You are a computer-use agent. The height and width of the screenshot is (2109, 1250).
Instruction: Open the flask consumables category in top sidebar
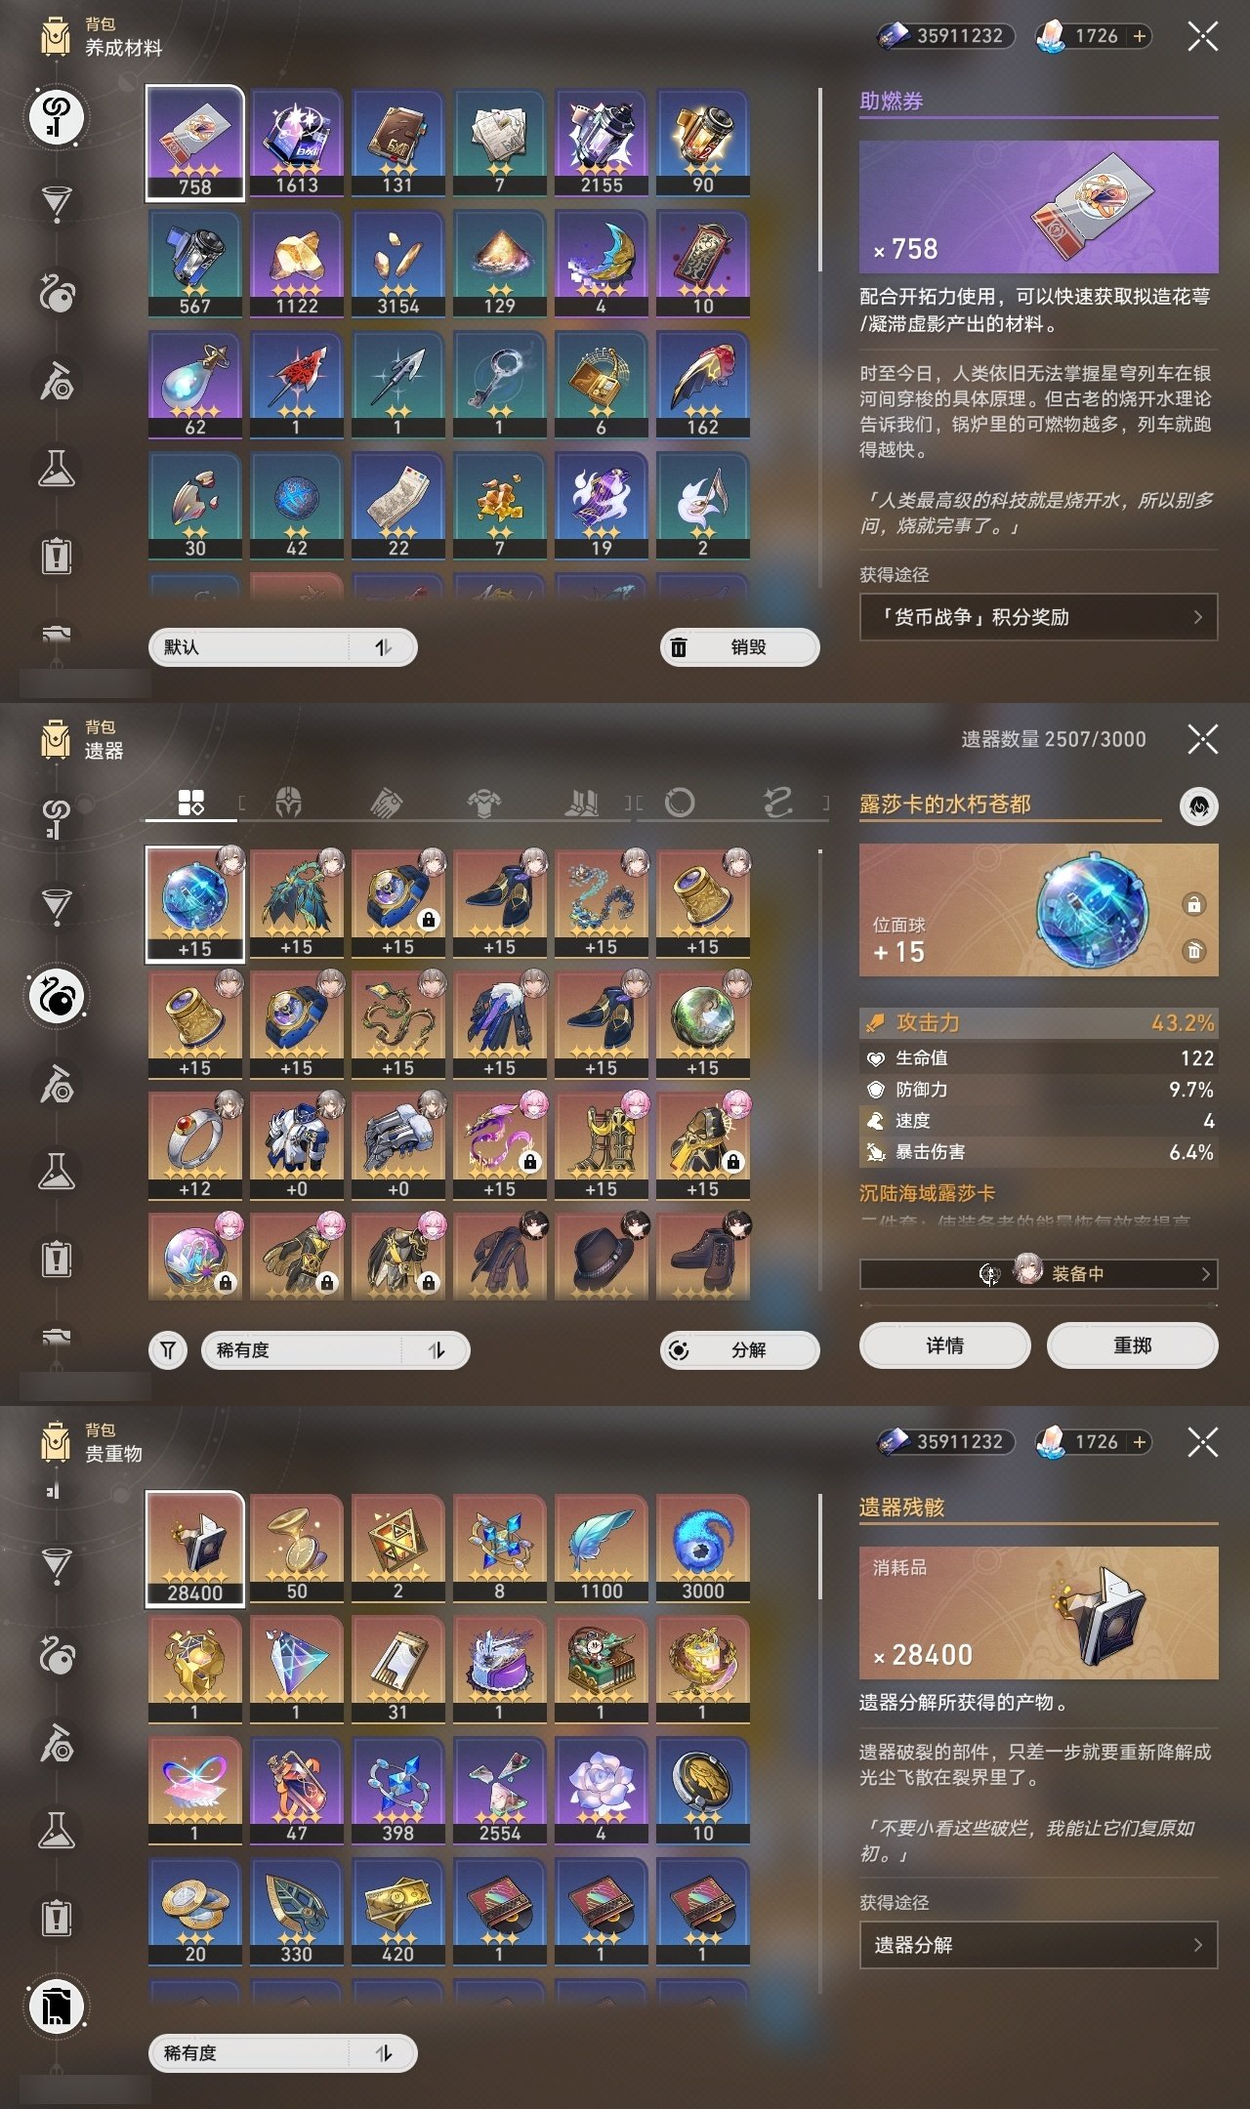point(57,469)
